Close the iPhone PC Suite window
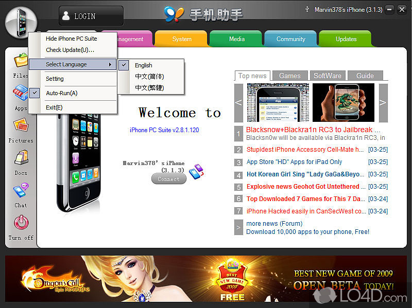The height and width of the screenshot is (308, 412). pyautogui.click(x=402, y=10)
